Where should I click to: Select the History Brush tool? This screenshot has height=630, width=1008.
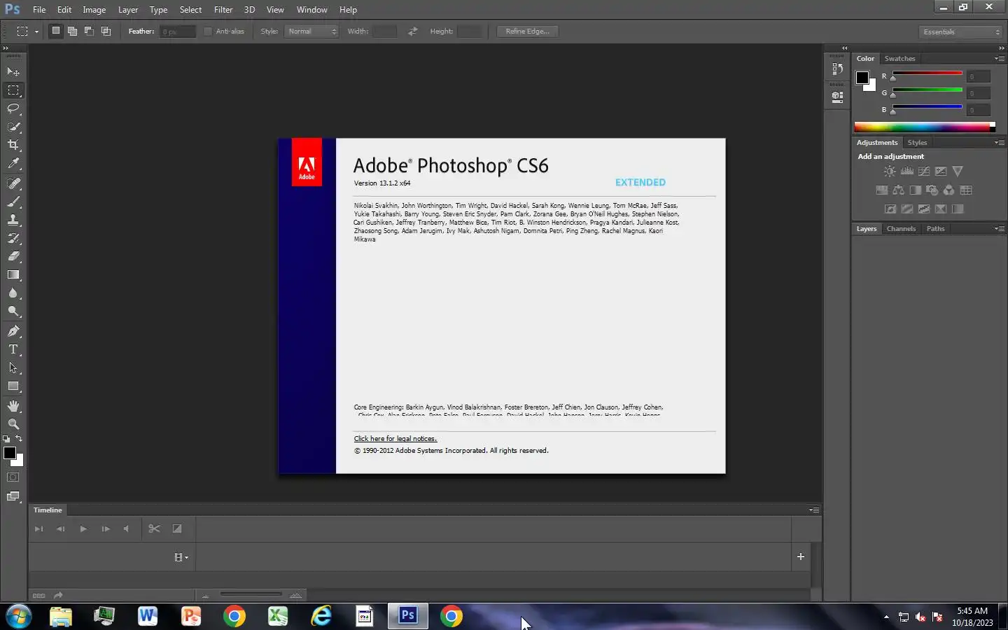click(x=13, y=238)
